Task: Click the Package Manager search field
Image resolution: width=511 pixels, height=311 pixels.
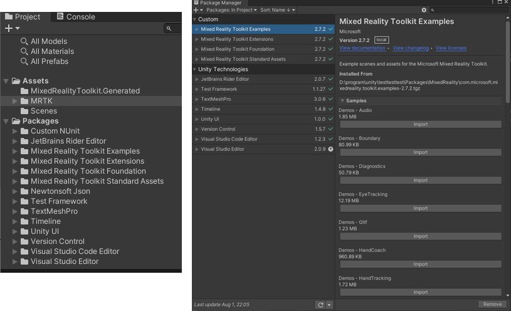Action: tap(469, 10)
